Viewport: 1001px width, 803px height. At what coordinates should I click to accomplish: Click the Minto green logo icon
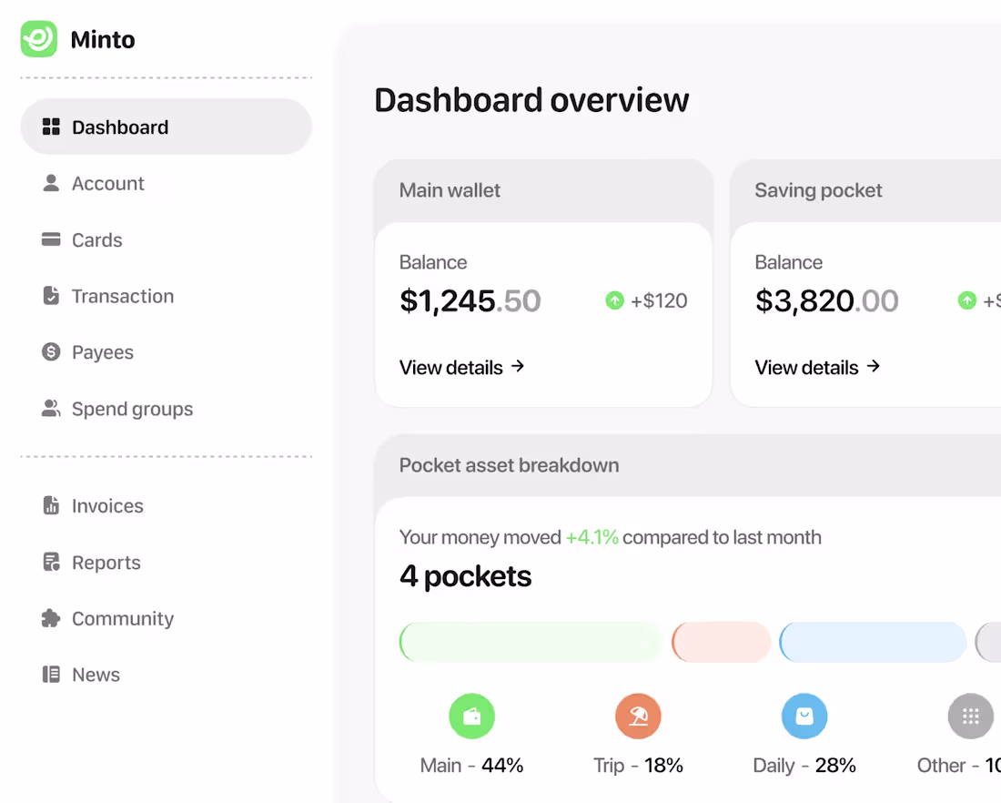point(39,39)
